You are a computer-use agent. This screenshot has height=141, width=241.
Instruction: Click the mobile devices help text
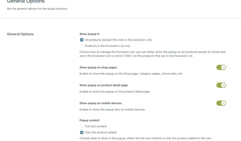pos(112,109)
